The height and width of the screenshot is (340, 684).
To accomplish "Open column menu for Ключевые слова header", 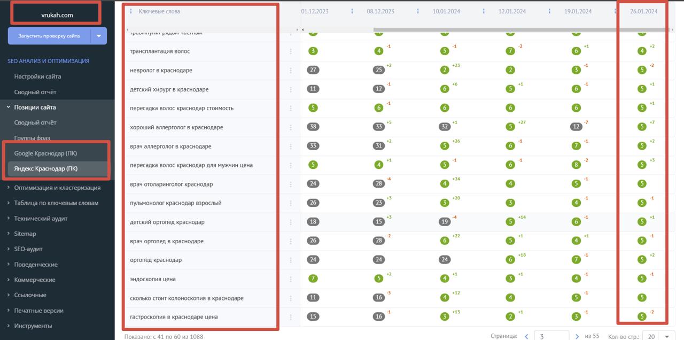I will point(131,11).
